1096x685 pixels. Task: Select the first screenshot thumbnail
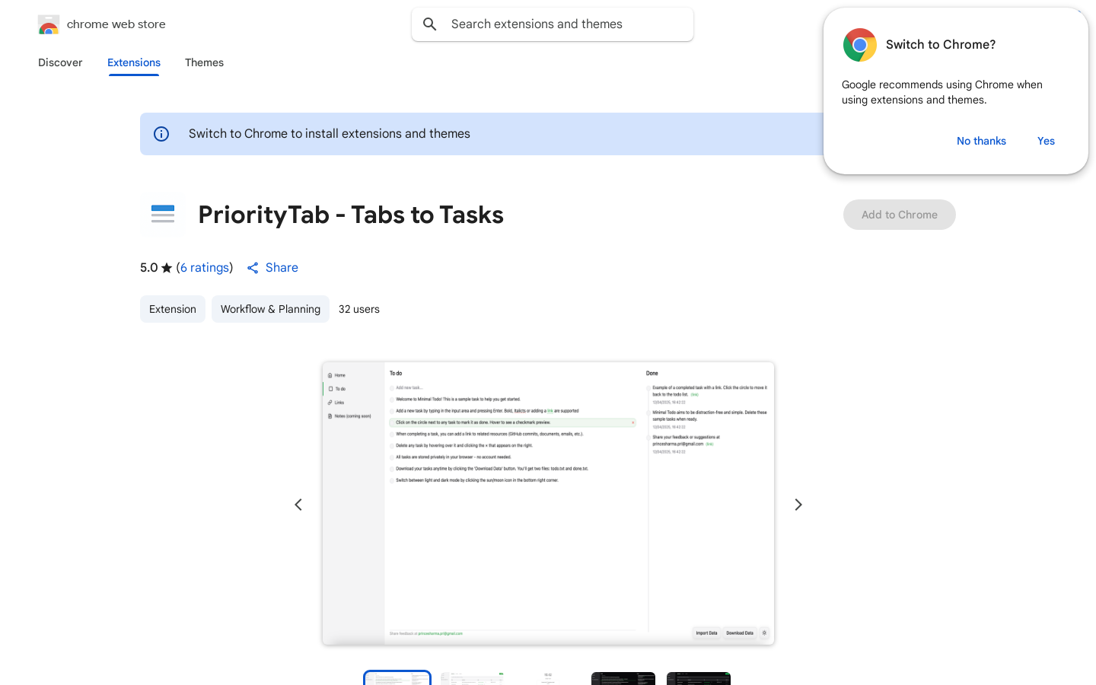[397, 678]
